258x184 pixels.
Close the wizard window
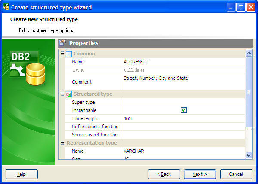251,7
